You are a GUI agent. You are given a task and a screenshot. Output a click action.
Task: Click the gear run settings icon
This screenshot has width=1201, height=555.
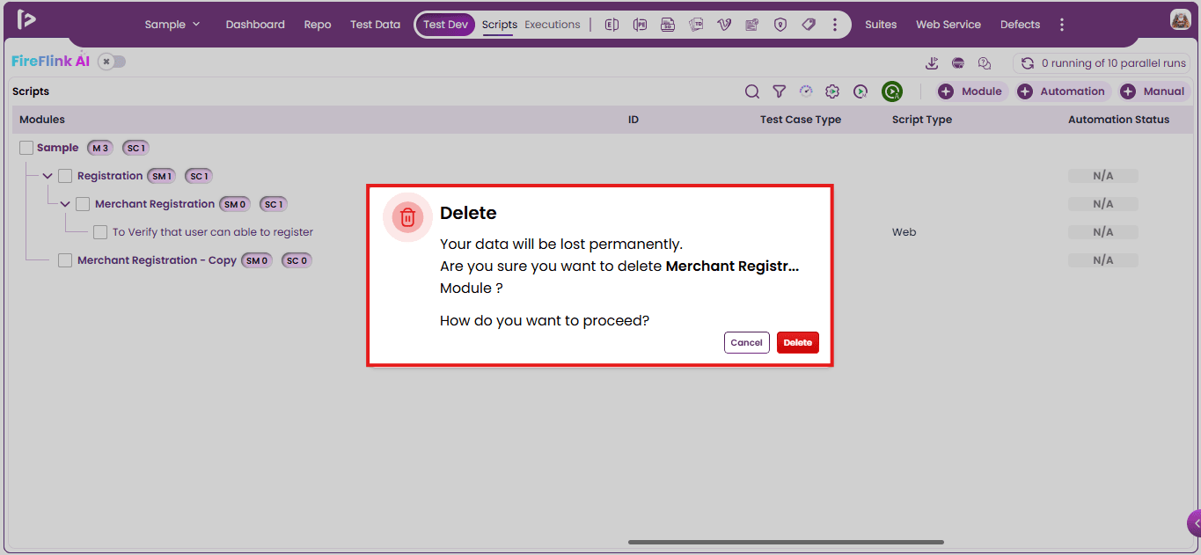(x=832, y=91)
